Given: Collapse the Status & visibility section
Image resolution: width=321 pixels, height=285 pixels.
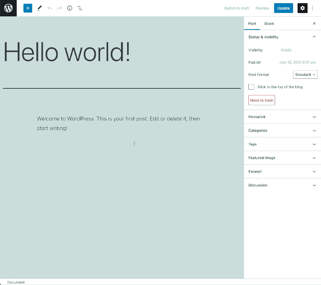Looking at the screenshot, I should coord(314,37).
